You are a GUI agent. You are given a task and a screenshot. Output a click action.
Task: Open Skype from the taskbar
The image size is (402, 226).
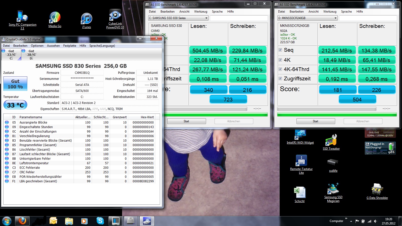pos(100,221)
